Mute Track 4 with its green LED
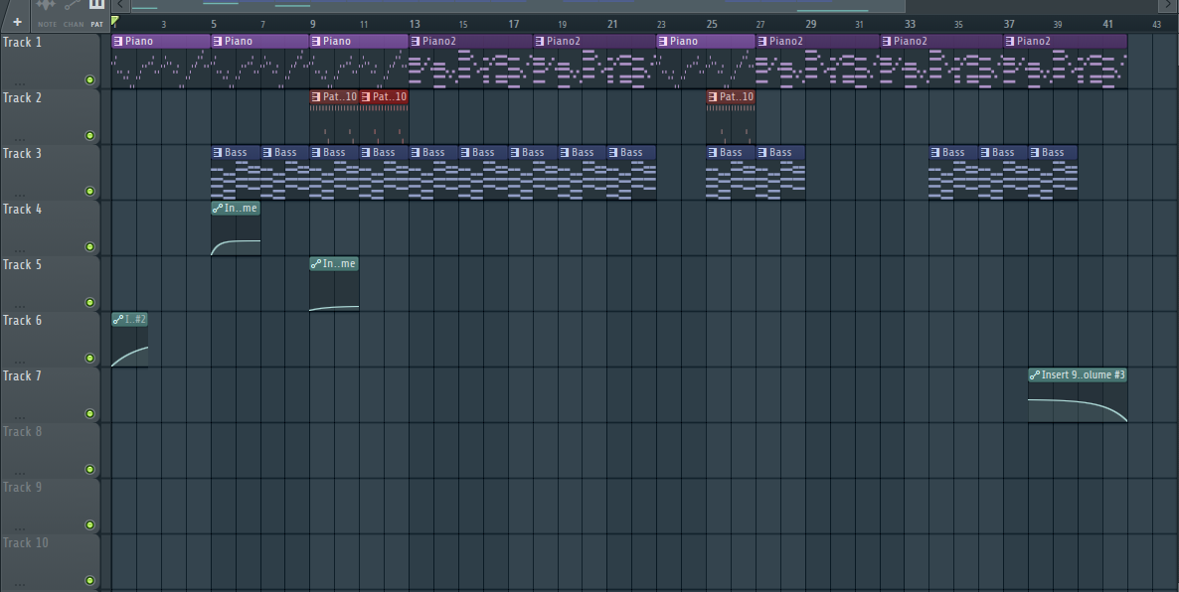The height and width of the screenshot is (592, 1179). point(90,247)
